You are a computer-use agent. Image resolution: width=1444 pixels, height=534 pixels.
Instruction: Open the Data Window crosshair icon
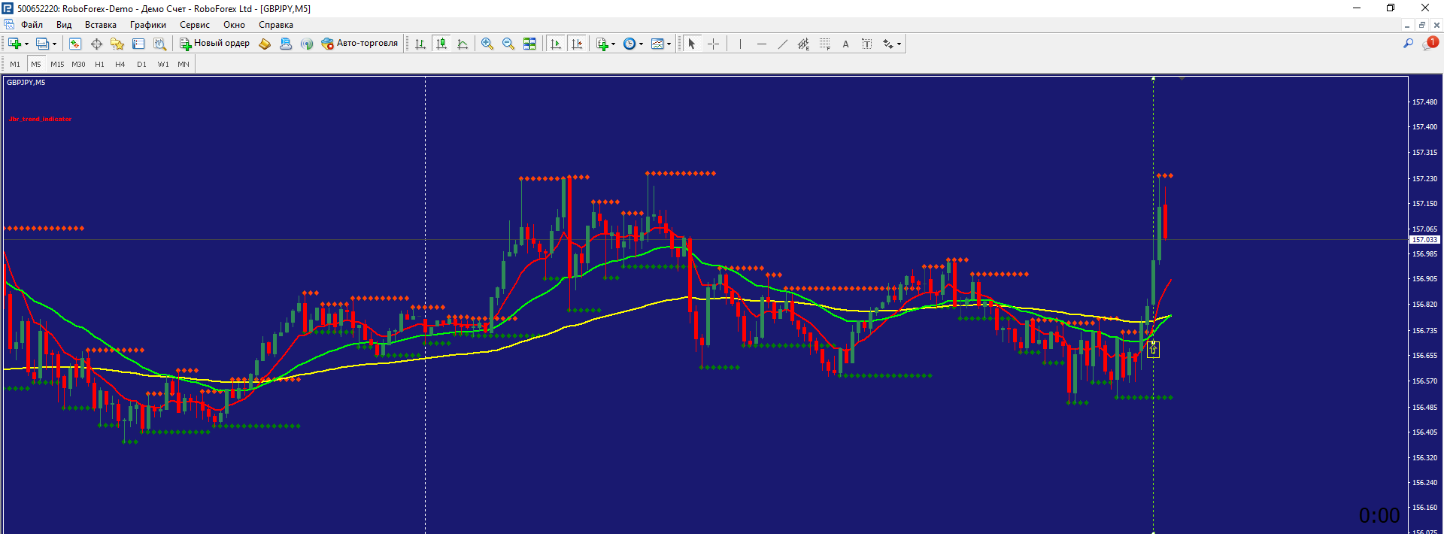pyautogui.click(x=96, y=44)
